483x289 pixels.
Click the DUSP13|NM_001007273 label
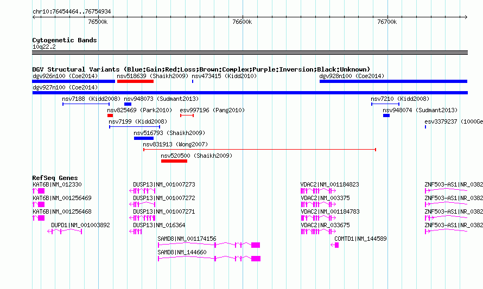tap(164, 184)
